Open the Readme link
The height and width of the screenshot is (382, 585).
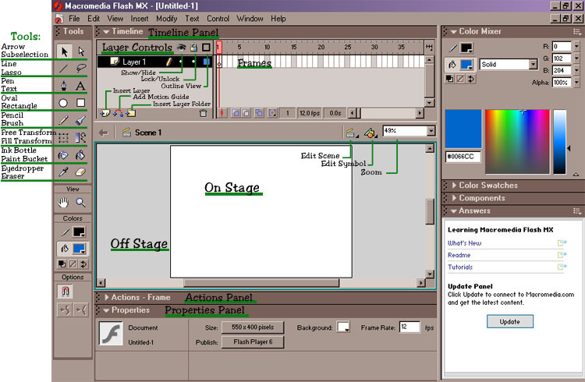[459, 255]
